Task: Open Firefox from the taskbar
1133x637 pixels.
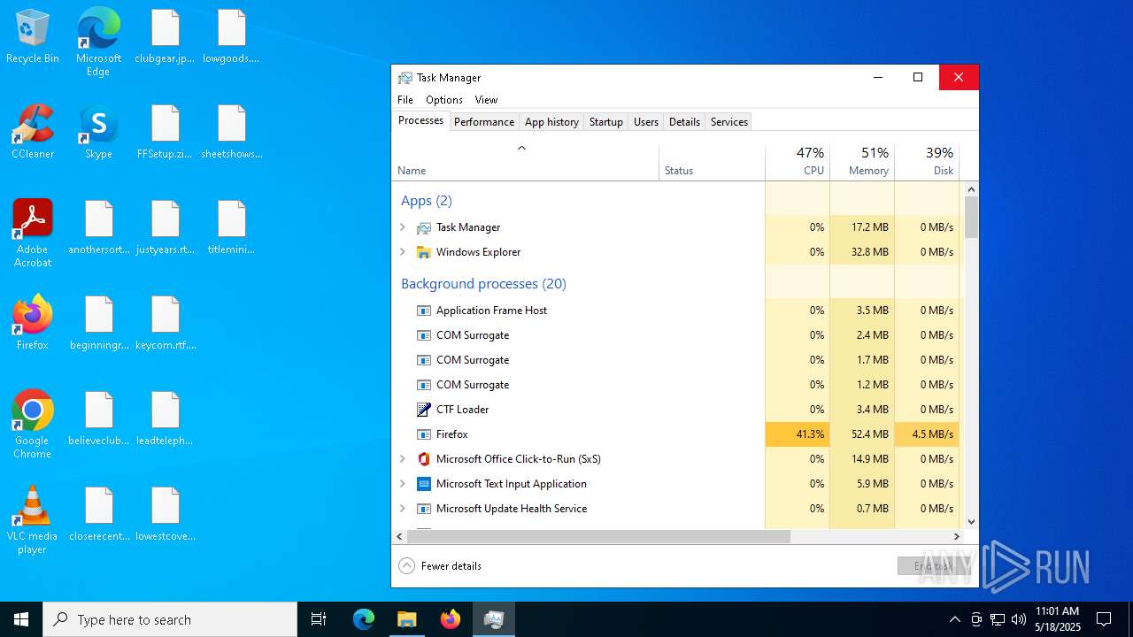Action: click(x=451, y=619)
